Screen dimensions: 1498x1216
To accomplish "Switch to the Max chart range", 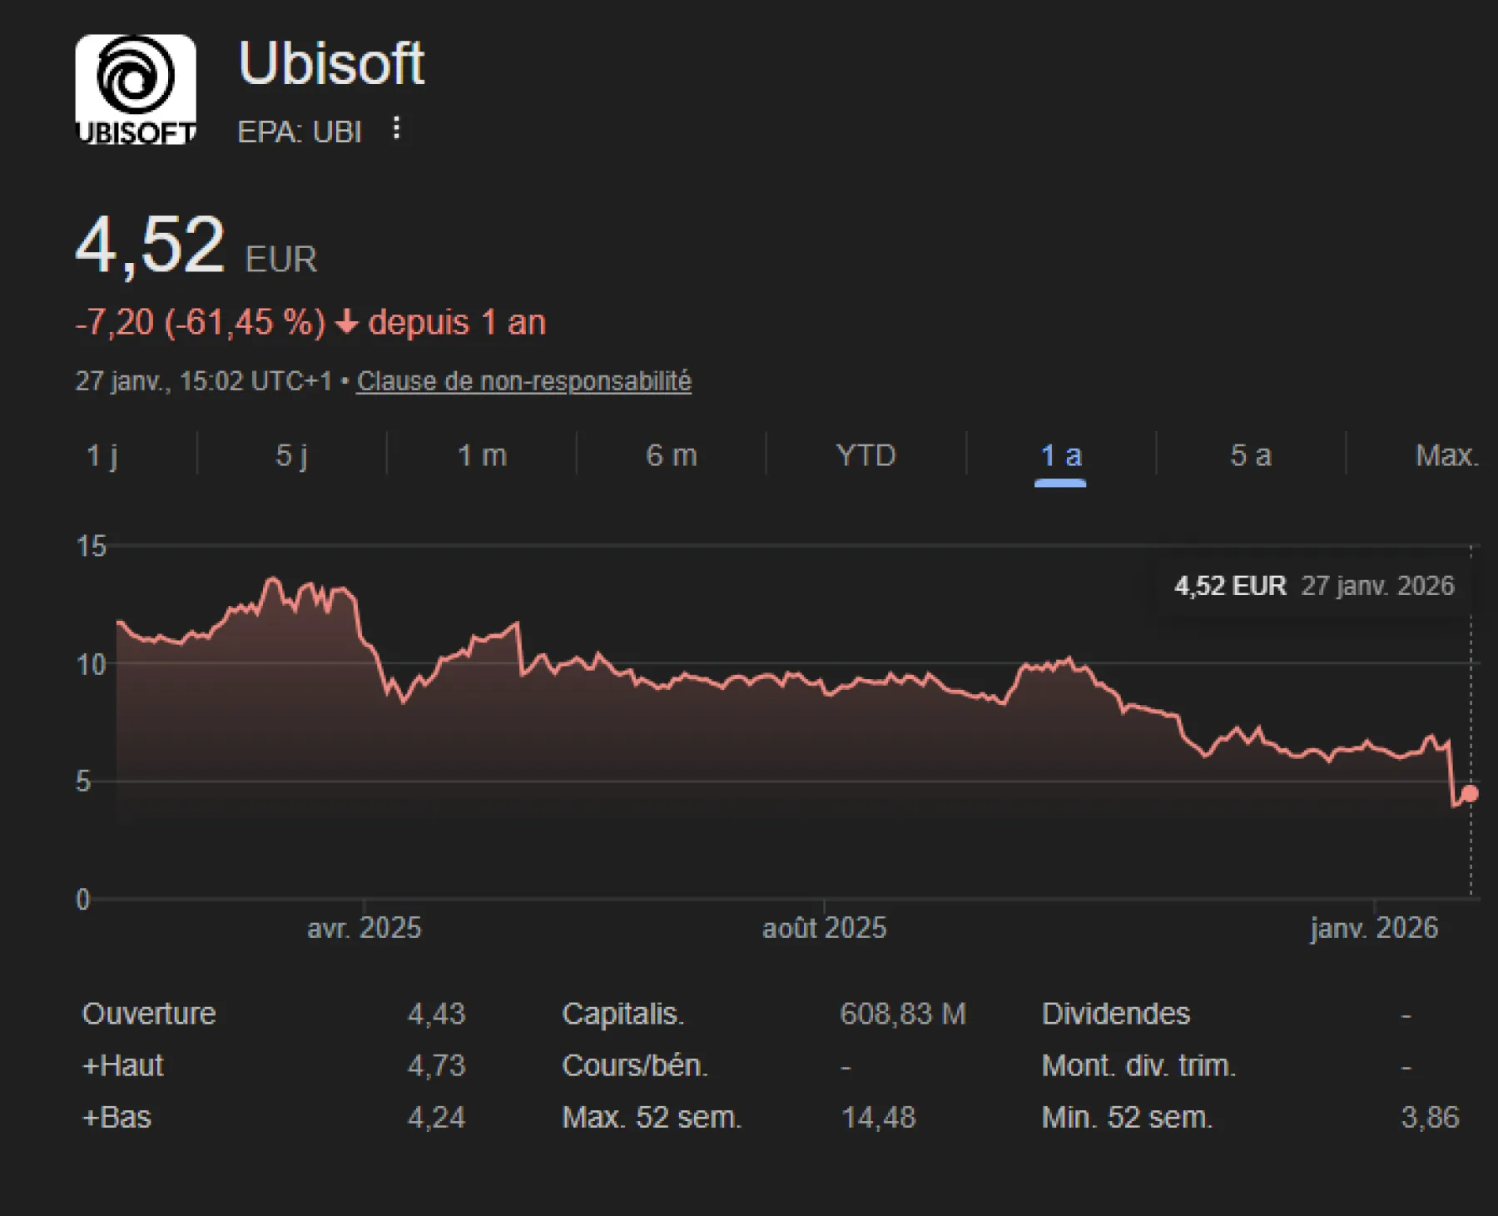I will [x=1446, y=455].
